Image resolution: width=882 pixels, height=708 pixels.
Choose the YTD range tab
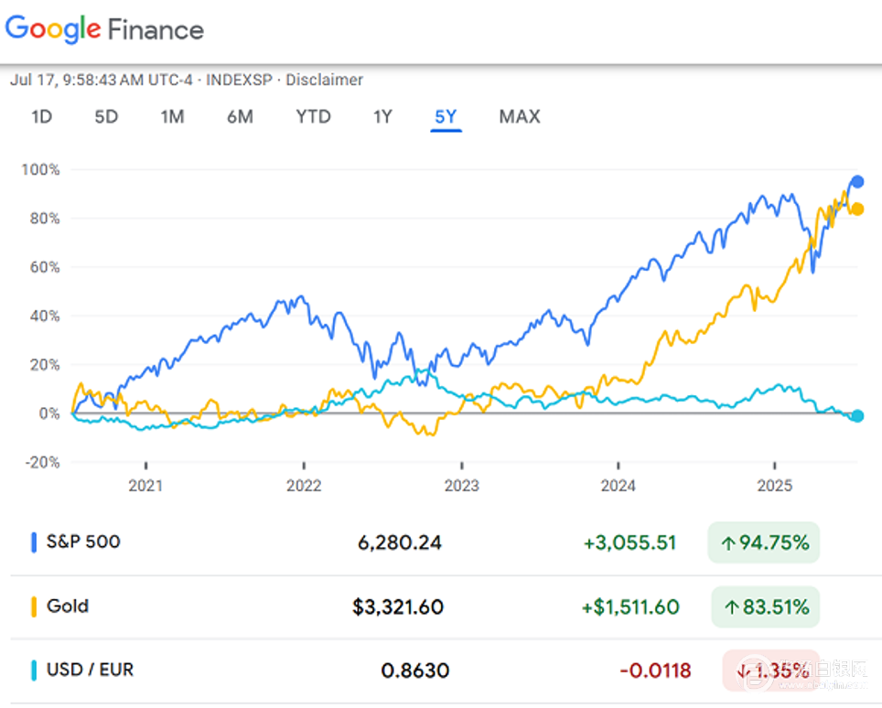click(x=313, y=116)
